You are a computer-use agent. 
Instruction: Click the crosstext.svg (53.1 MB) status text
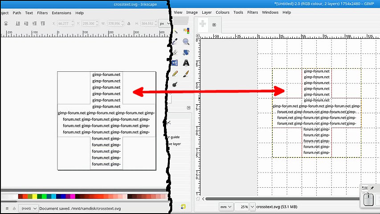point(277,207)
